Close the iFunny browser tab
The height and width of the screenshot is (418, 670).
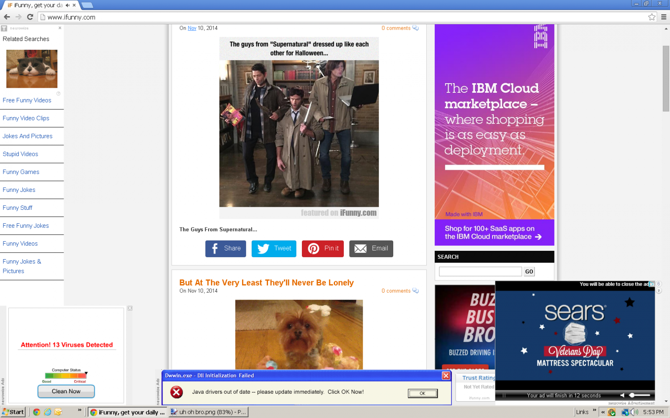point(74,5)
